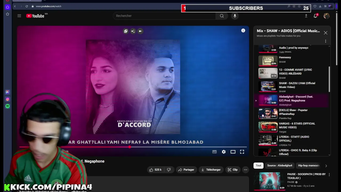
Task: Click the playlist panel scrollbar
Action: tap(329, 79)
